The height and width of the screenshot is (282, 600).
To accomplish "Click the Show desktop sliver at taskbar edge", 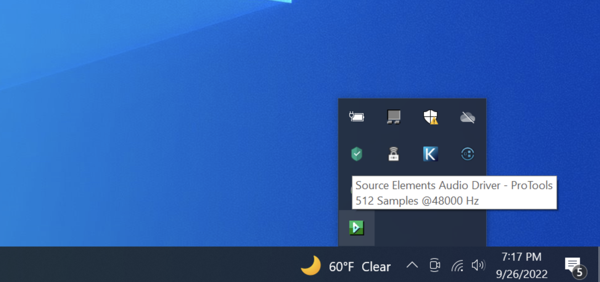I will pyautogui.click(x=598, y=264).
